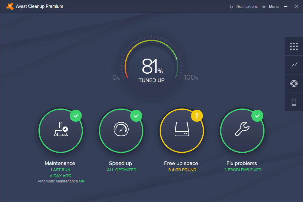Minimize the Avast Cleanup window
Viewport: 303px width, 202px height.
tap(286, 6)
